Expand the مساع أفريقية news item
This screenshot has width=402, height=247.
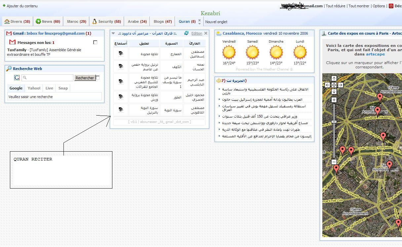click(x=219, y=123)
